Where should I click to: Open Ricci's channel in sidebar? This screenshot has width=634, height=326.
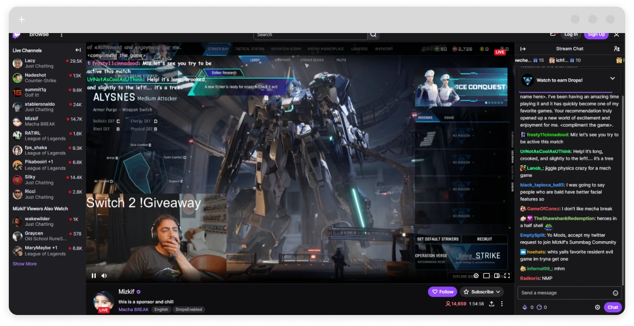47,194
